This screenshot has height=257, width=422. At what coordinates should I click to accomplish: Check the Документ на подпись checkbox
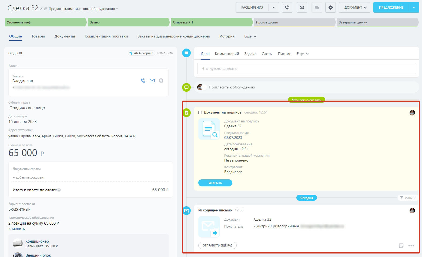(x=200, y=112)
